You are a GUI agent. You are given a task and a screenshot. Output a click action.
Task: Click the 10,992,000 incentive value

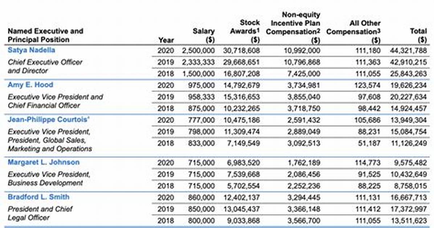point(302,51)
